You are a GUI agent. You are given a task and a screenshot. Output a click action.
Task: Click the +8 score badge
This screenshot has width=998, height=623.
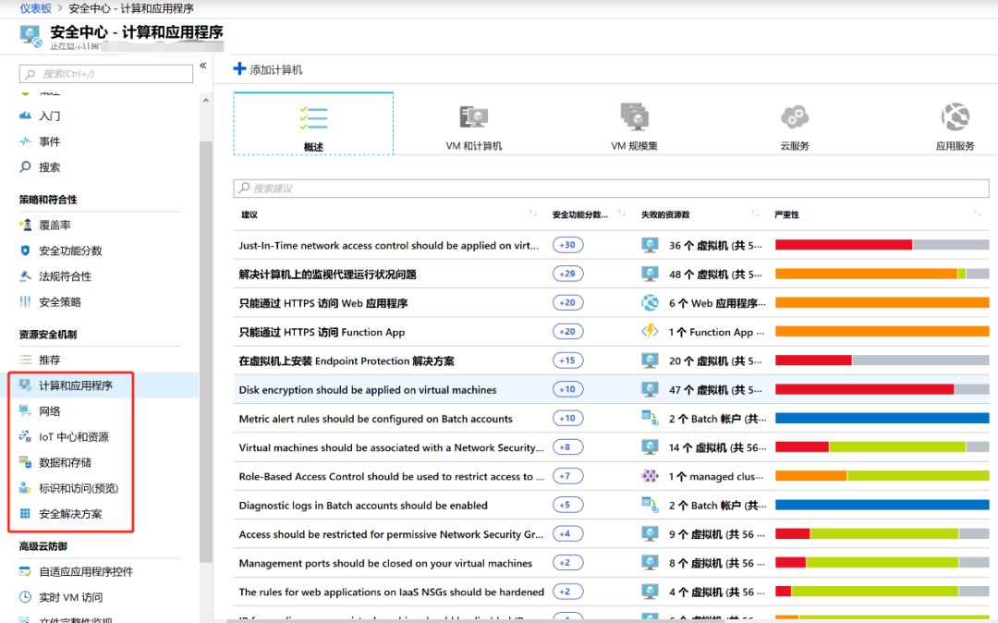point(567,446)
